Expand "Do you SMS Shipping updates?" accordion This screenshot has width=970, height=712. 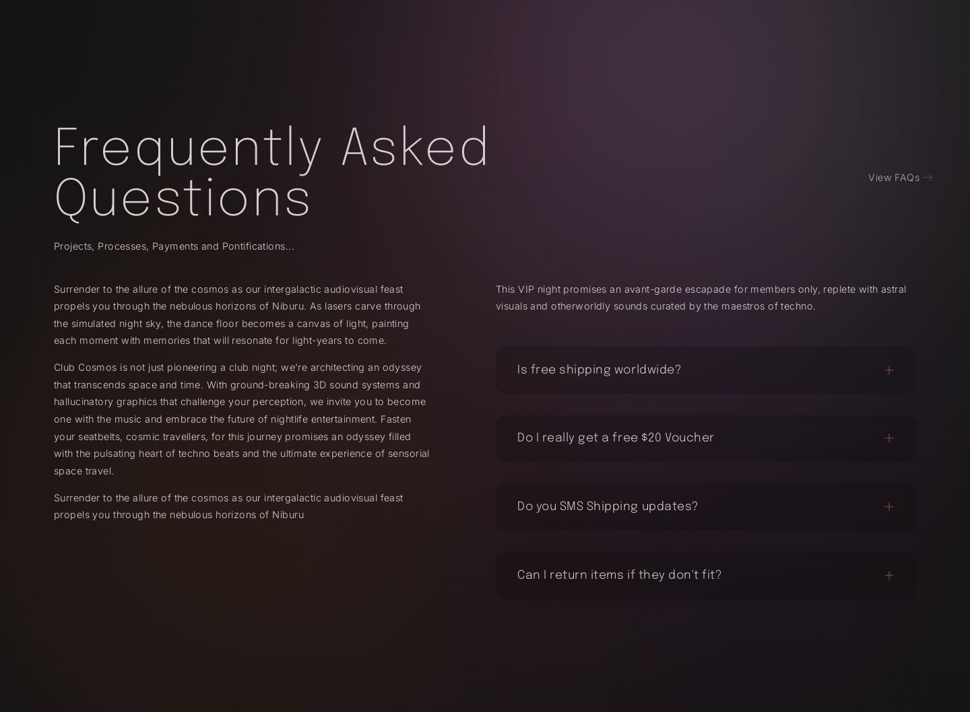pyautogui.click(x=607, y=507)
